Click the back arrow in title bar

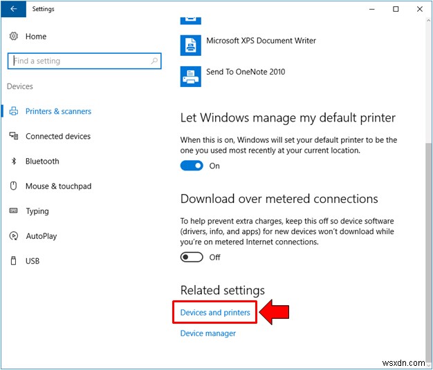pyautogui.click(x=13, y=9)
